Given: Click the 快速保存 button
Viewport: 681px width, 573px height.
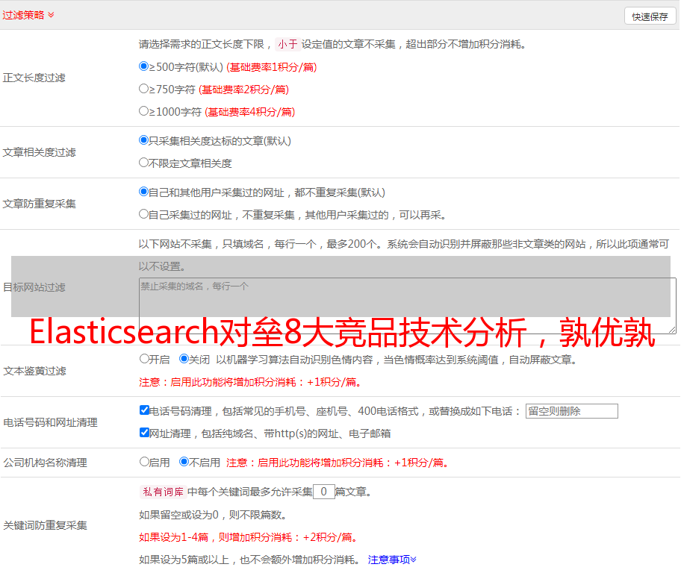Looking at the screenshot, I should coord(650,16).
